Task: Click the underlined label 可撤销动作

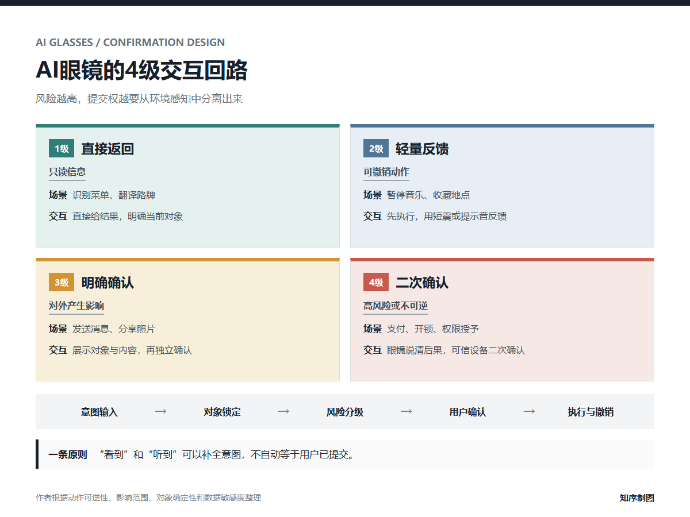Action: pyautogui.click(x=386, y=172)
